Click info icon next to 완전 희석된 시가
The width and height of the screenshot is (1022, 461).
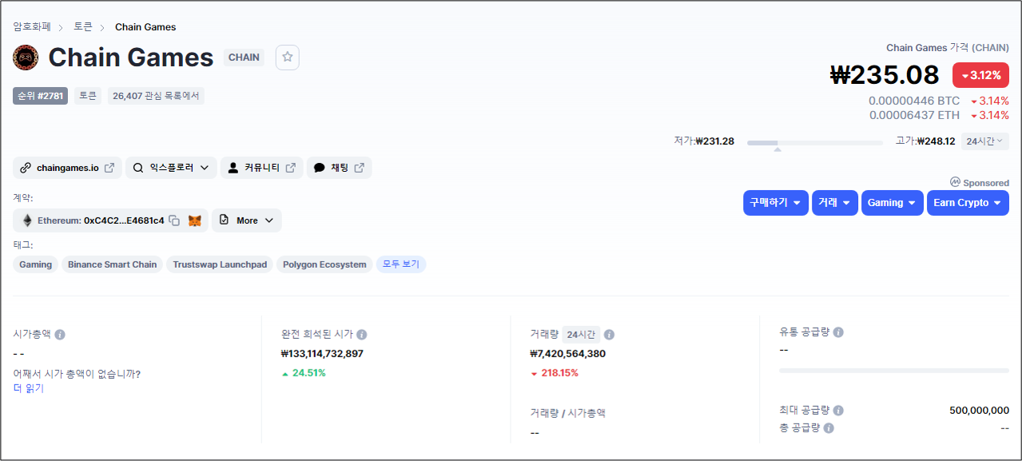362,335
